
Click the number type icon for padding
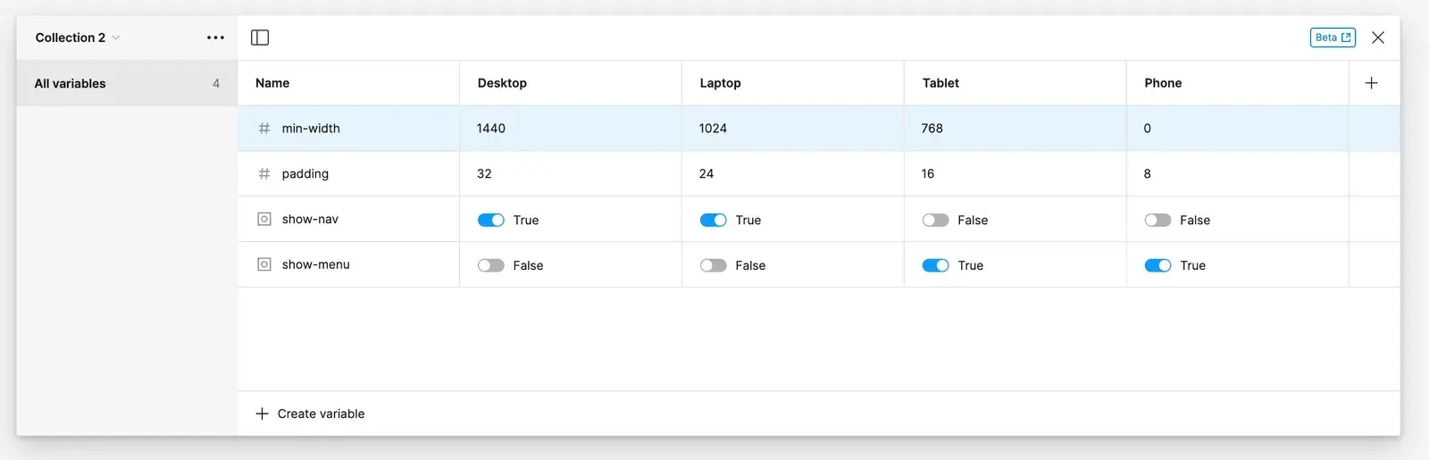264,174
